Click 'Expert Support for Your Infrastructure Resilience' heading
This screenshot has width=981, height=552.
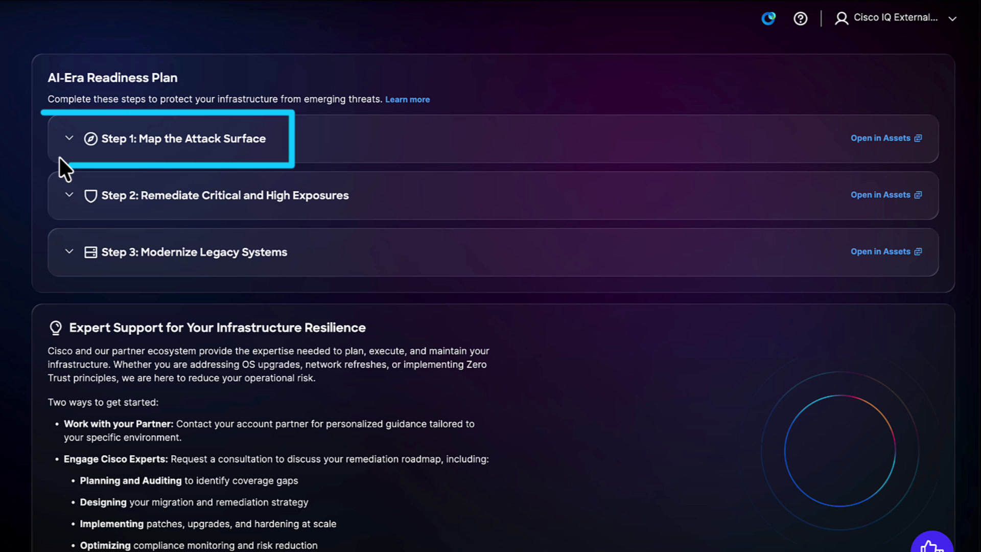pos(217,328)
